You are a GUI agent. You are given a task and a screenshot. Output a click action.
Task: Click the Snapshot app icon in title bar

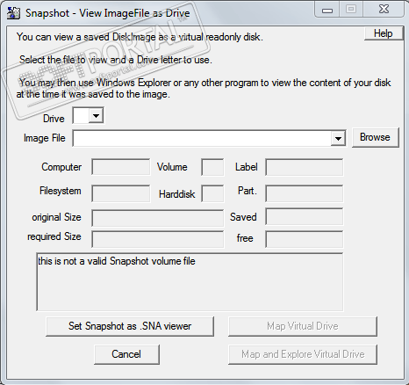pos(13,13)
